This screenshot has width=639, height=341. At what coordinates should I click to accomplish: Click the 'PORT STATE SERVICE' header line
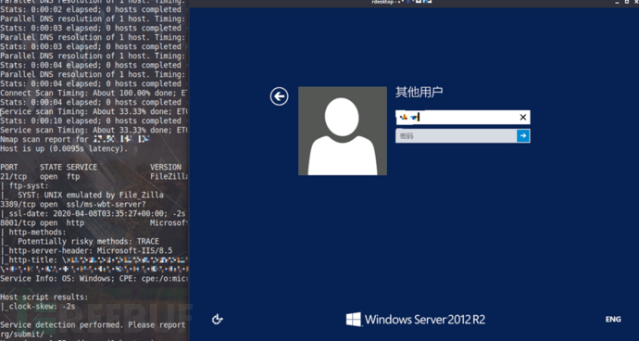(91, 167)
